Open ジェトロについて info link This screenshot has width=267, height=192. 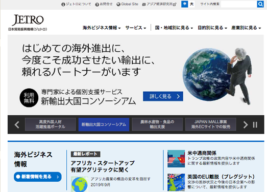[76, 4]
